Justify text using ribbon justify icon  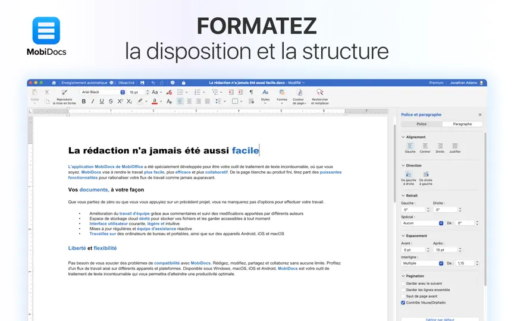pyautogui.click(x=208, y=102)
